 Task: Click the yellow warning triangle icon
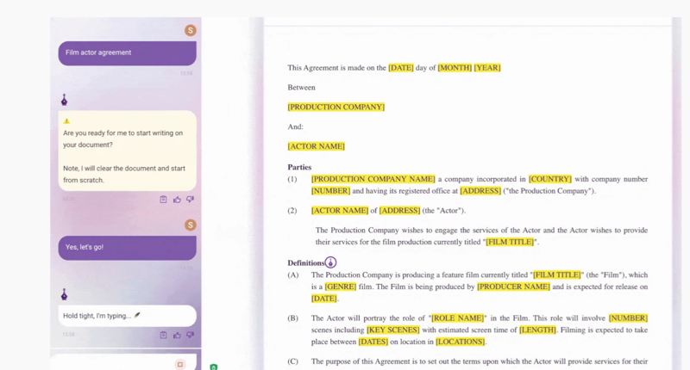tap(66, 120)
